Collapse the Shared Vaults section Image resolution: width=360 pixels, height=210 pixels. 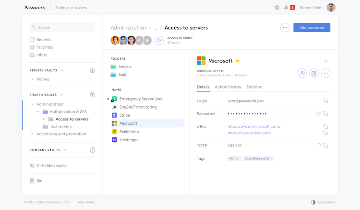[61, 95]
